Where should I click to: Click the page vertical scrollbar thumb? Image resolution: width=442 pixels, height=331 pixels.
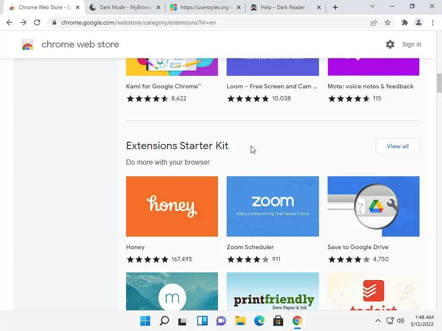pos(439,83)
